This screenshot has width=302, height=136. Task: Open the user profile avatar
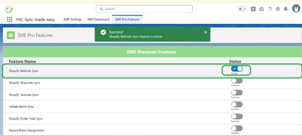click(x=296, y=9)
